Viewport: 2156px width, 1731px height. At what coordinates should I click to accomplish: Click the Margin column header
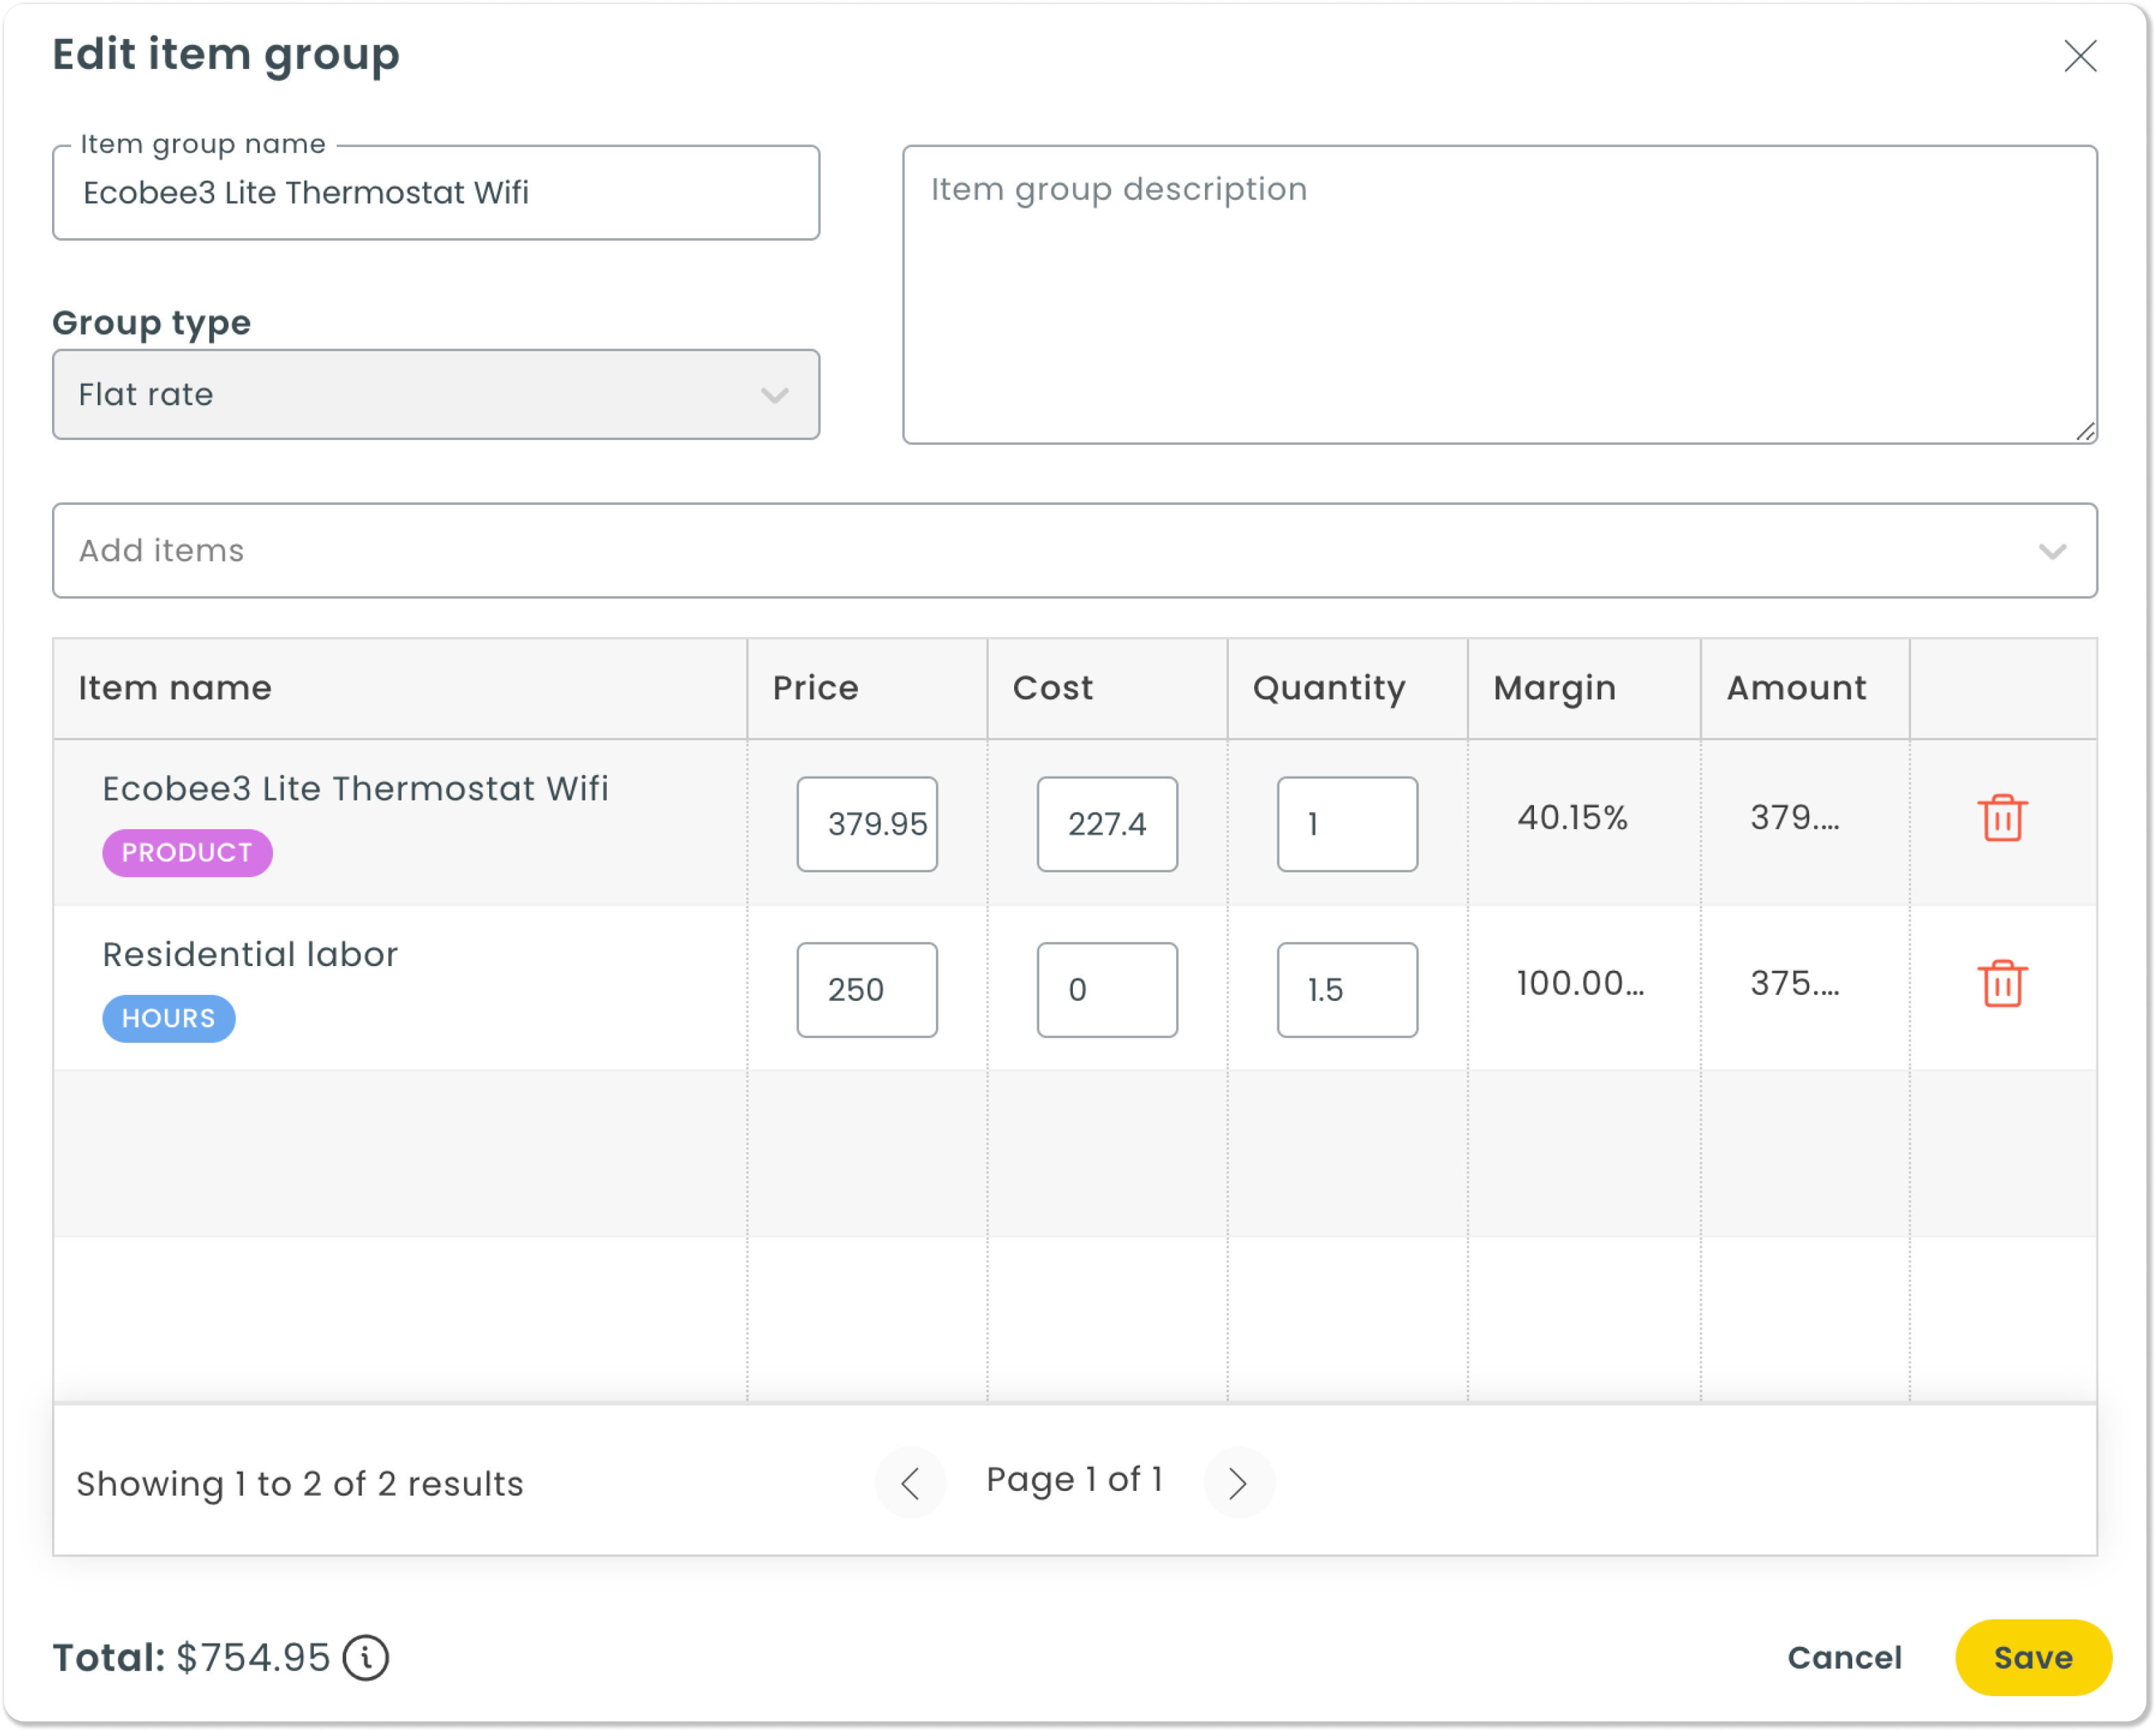(x=1584, y=689)
